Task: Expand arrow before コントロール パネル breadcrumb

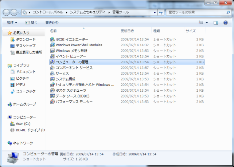Action: coord(30,12)
